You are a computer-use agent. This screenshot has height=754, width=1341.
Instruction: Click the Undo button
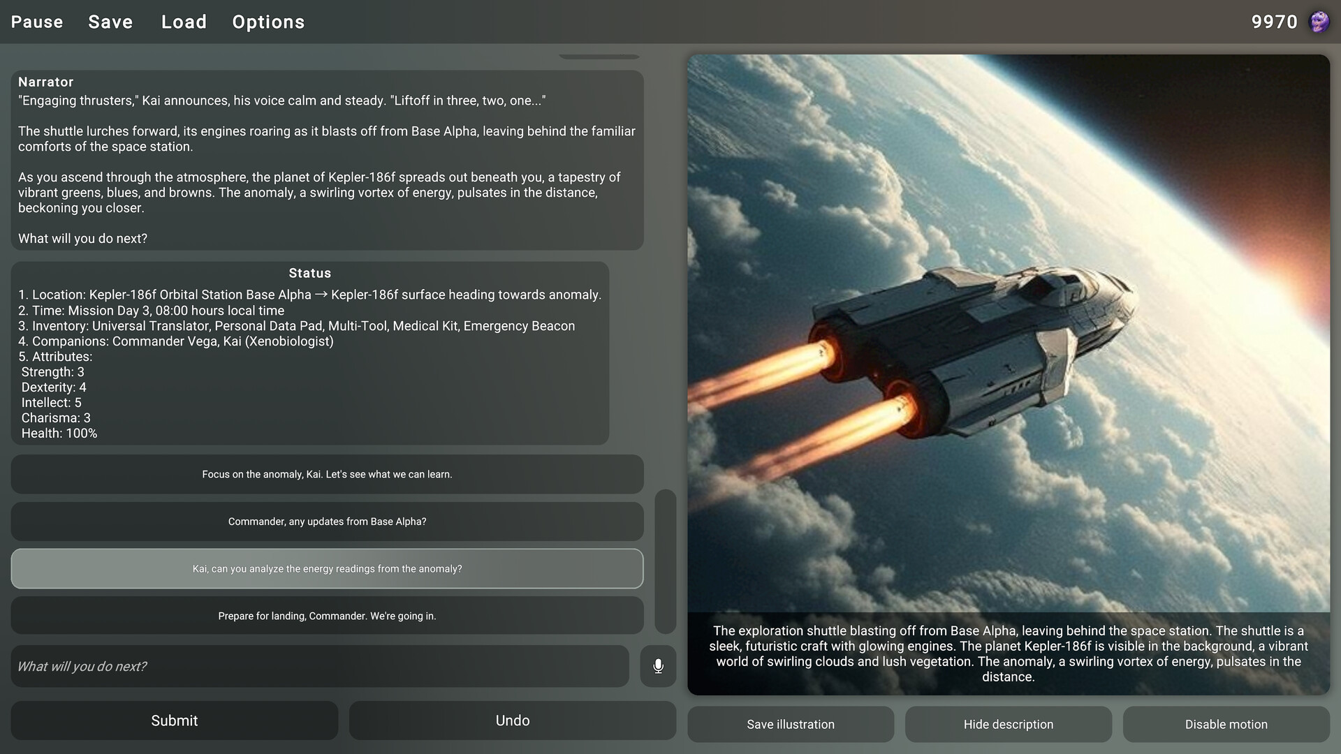click(x=512, y=720)
